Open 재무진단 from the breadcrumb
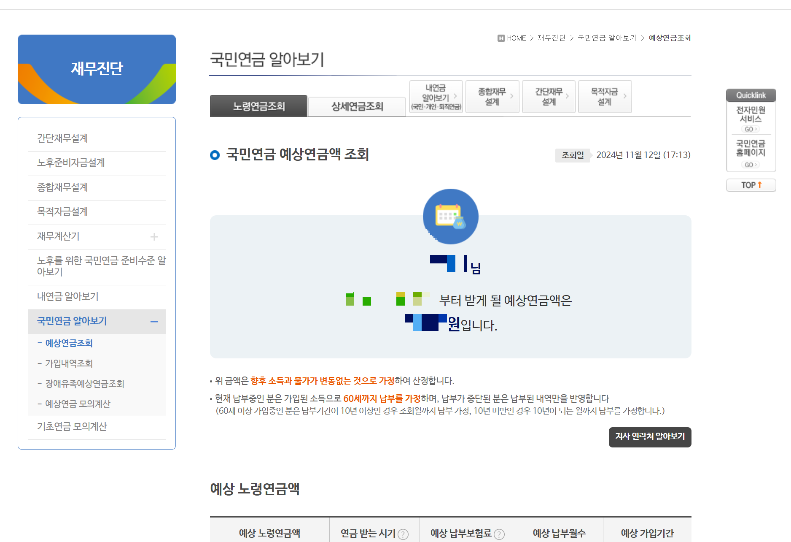791x542 pixels. pyautogui.click(x=551, y=38)
